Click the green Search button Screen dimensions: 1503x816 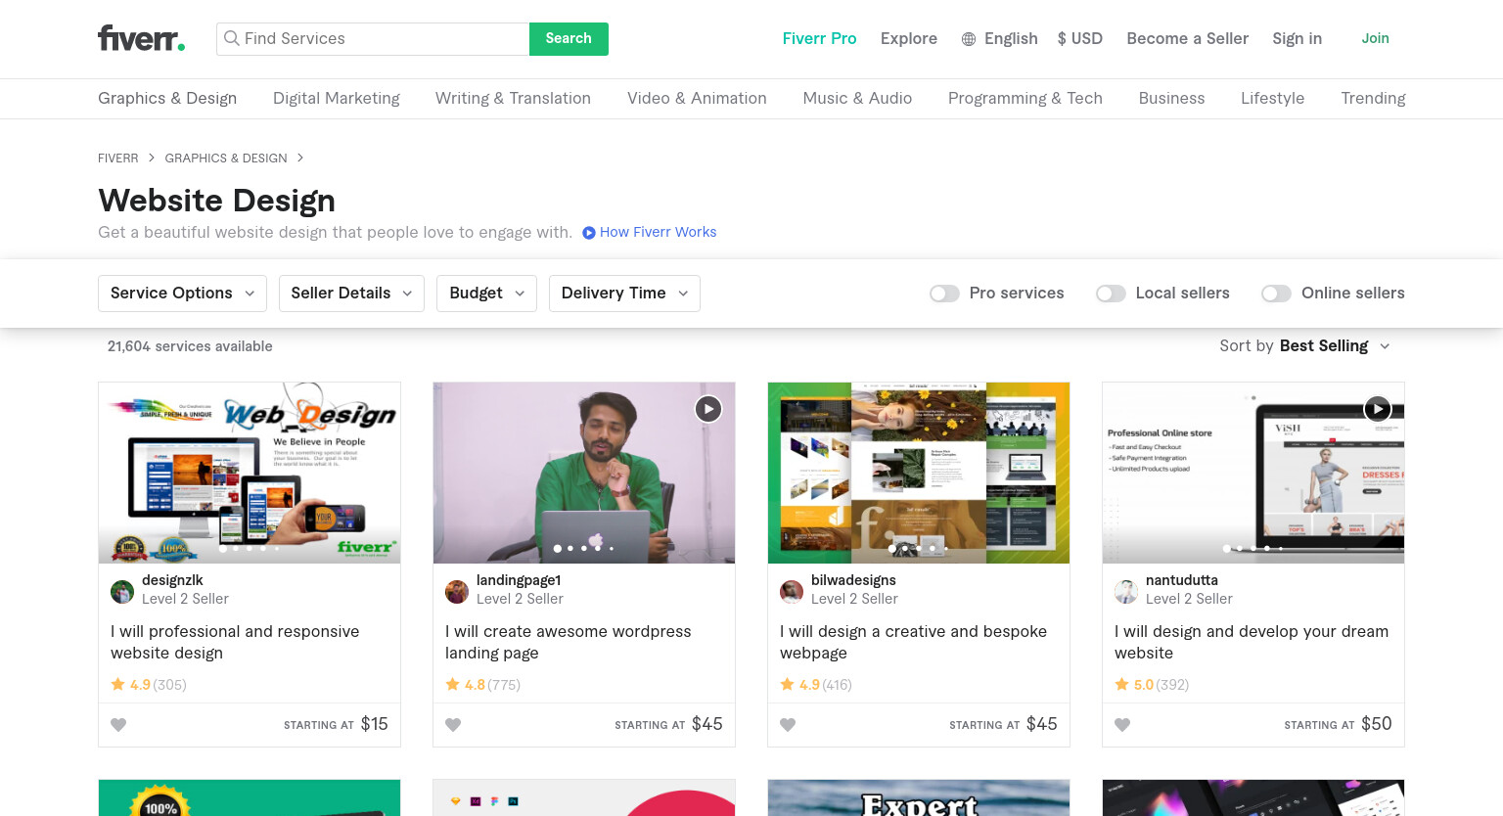click(x=569, y=38)
